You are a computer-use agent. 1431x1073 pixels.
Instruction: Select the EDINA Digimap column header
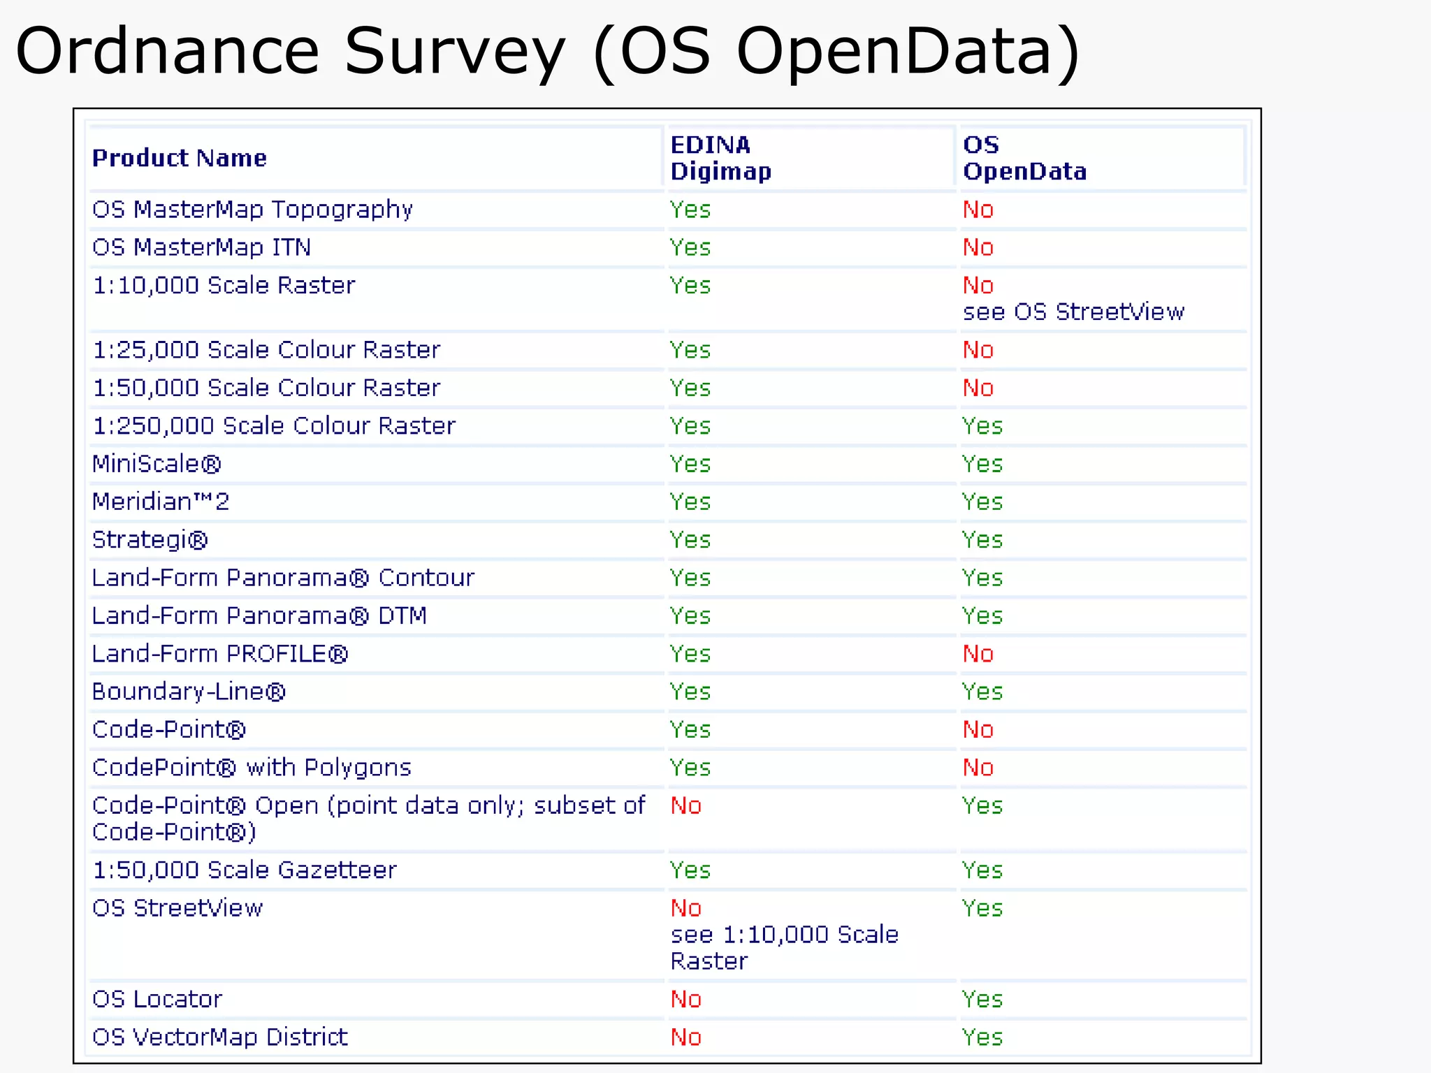pos(721,158)
